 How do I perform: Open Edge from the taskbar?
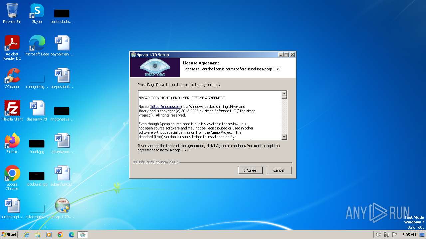click(72, 235)
